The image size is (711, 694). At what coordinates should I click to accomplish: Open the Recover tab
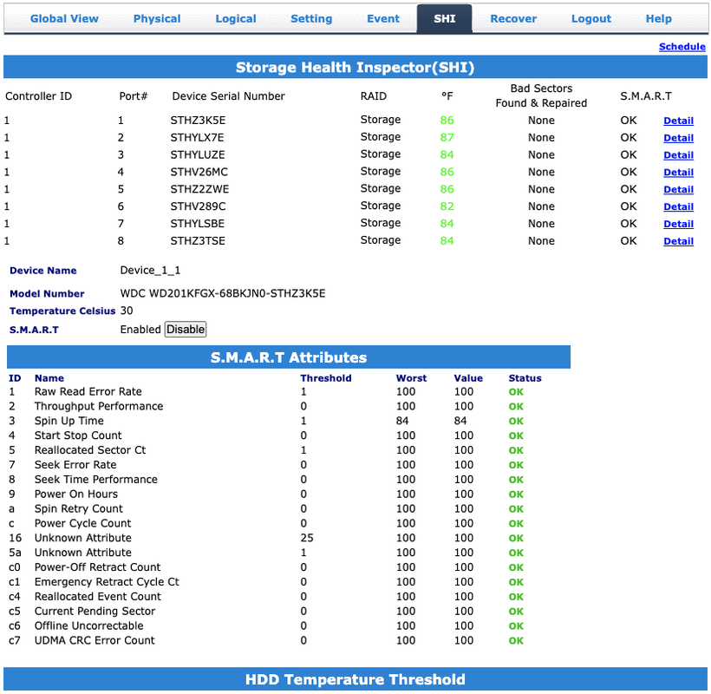point(513,18)
